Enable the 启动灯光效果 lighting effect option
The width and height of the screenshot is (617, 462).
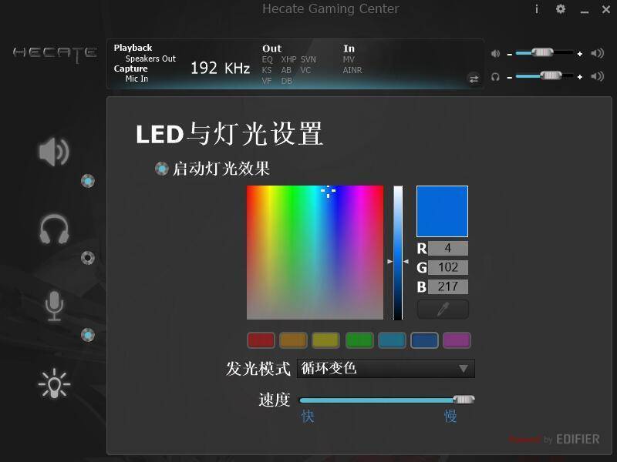tap(161, 169)
